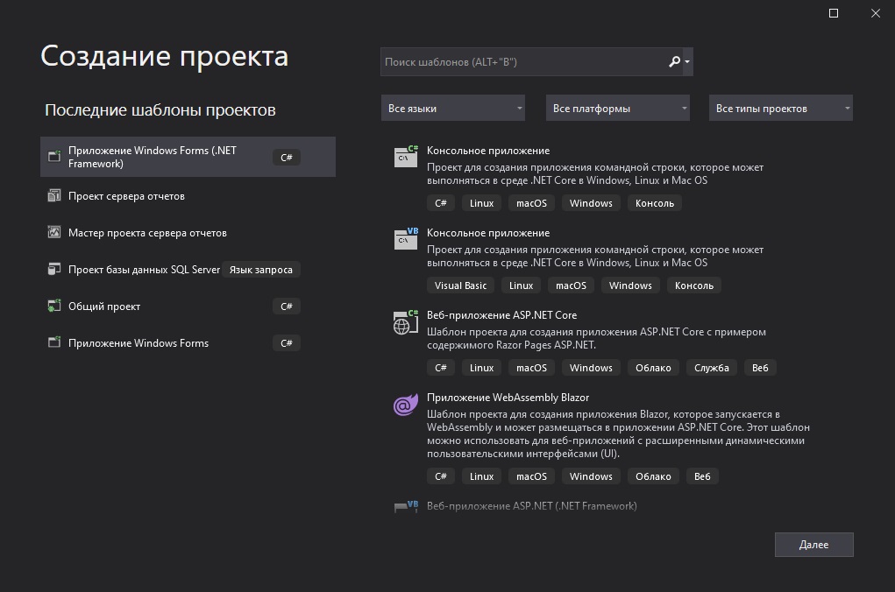Click Консоль tag under C# console app
This screenshot has width=895, height=592.
coord(655,203)
